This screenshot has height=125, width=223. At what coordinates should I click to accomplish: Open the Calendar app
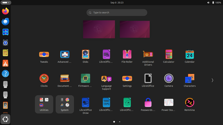click(190, 56)
